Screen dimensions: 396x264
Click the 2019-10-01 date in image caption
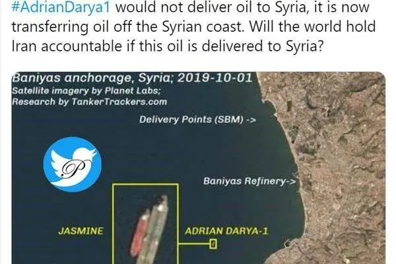(x=214, y=78)
